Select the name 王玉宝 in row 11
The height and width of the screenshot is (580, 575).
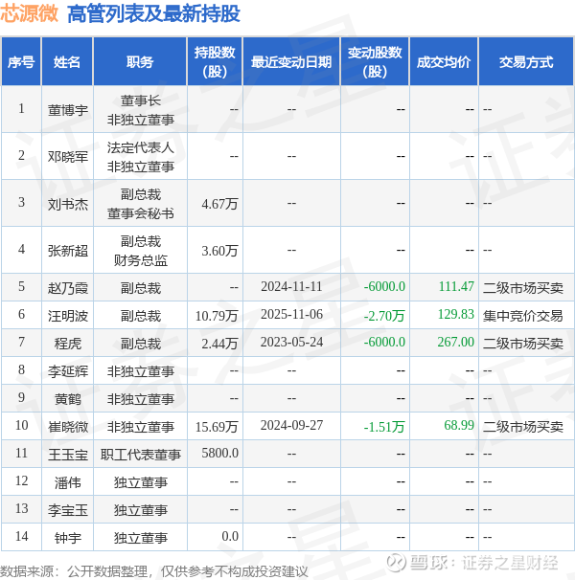[x=68, y=455]
